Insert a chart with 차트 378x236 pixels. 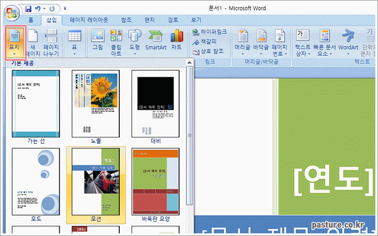[x=177, y=40]
